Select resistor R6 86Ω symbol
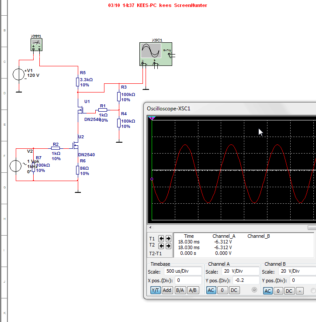This screenshot has height=322, width=316. pyautogui.click(x=77, y=170)
